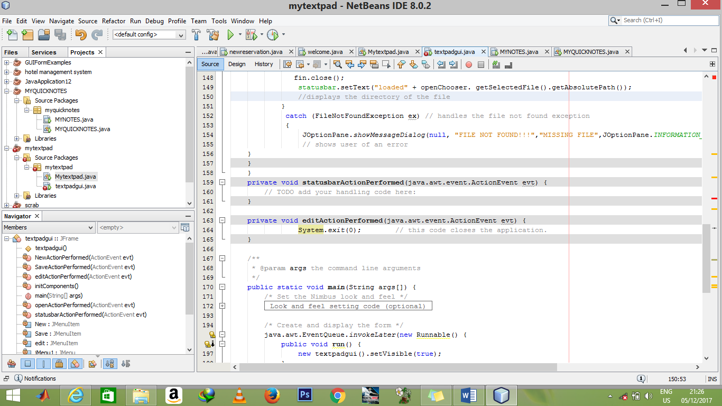Toggle Sort by Name in Navigator
Image resolution: width=722 pixels, height=406 pixels.
pyautogui.click(x=109, y=364)
